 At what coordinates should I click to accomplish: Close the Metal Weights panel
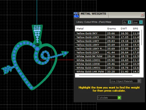coord(142,15)
